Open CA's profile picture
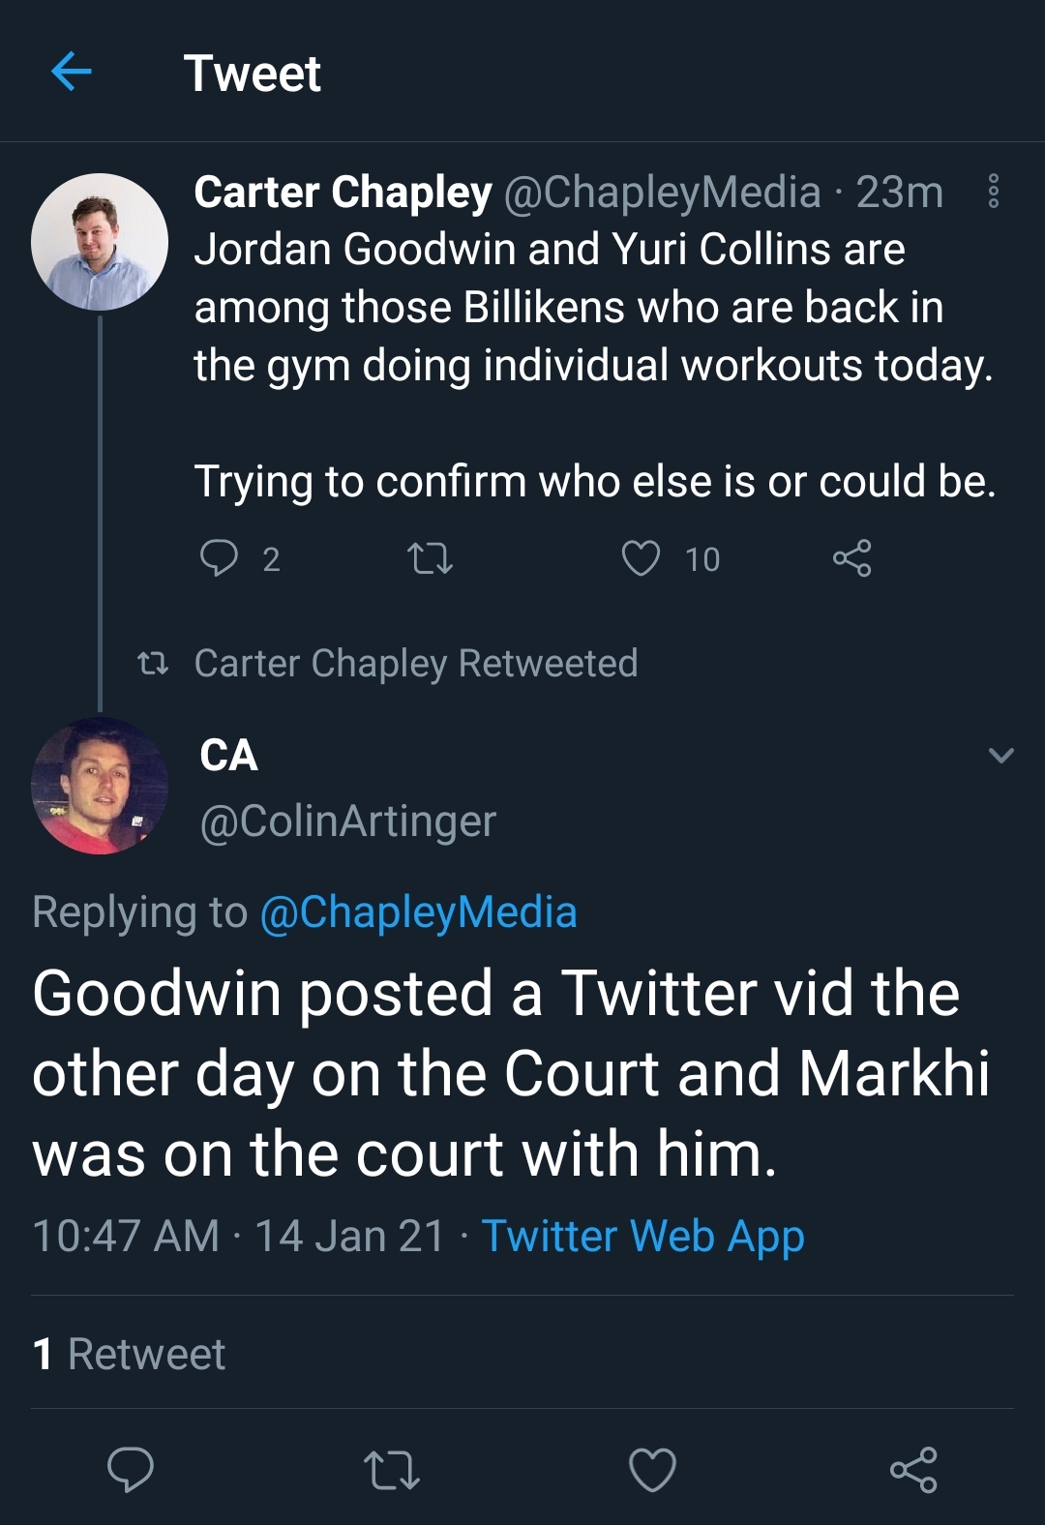This screenshot has width=1045, height=1525. point(100,786)
